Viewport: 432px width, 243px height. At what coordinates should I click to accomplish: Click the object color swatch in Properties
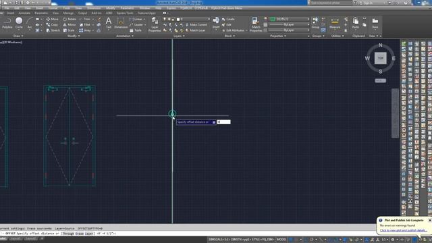(273, 19)
